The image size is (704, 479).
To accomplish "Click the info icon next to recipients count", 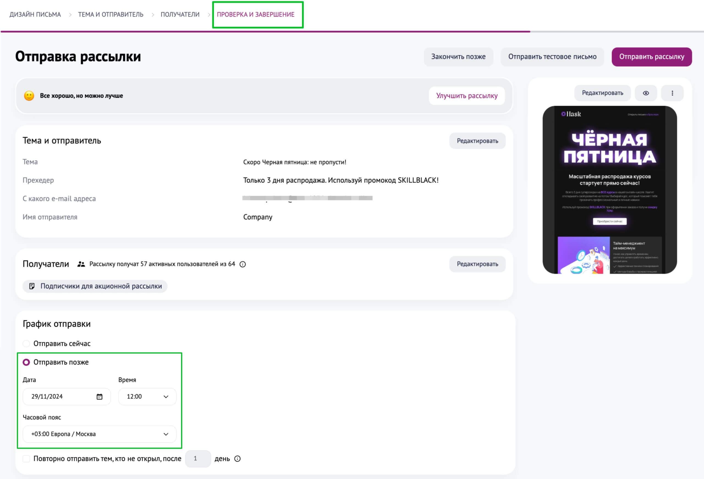I will 243,264.
